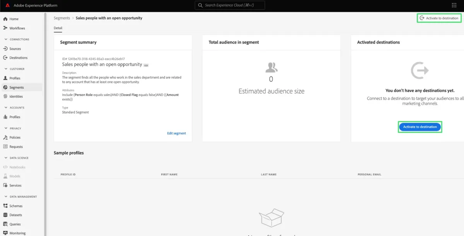
Task: Collapse the Data Management section
Action: tap(6, 197)
